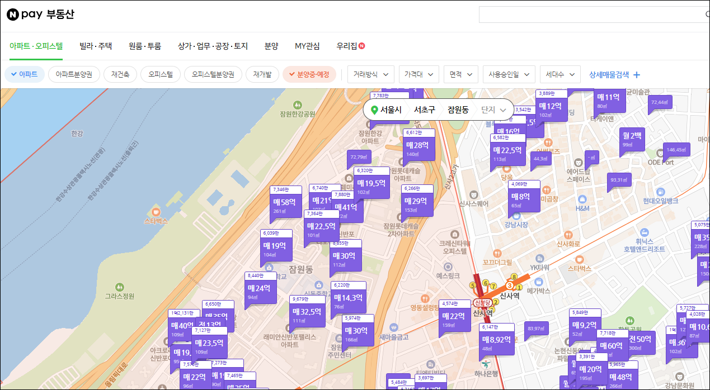Select the 아파트·오피스텔 tab

coord(36,46)
